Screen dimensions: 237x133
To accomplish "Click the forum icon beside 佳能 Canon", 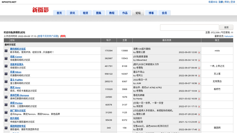I will tap(6, 58).
